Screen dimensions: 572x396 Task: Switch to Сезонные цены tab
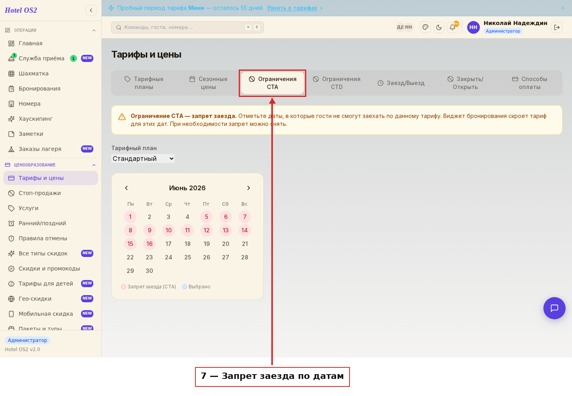coord(208,83)
